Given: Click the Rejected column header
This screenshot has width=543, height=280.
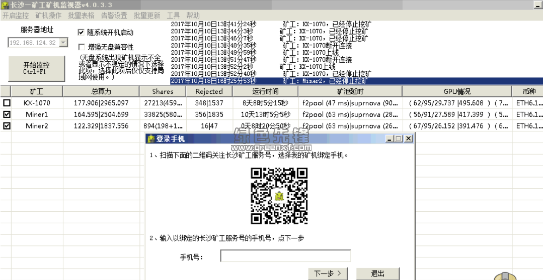Looking at the screenshot, I should coord(209,91).
